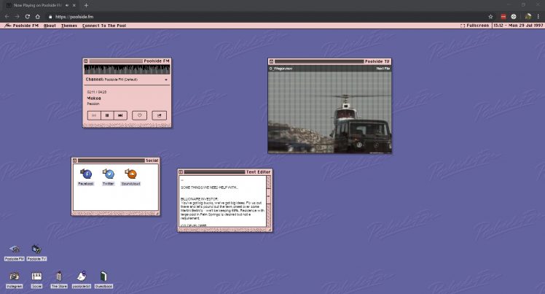Open the About menu

[x=50, y=26]
